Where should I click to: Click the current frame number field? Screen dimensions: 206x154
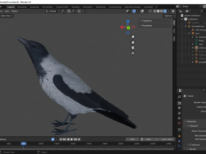(132, 139)
